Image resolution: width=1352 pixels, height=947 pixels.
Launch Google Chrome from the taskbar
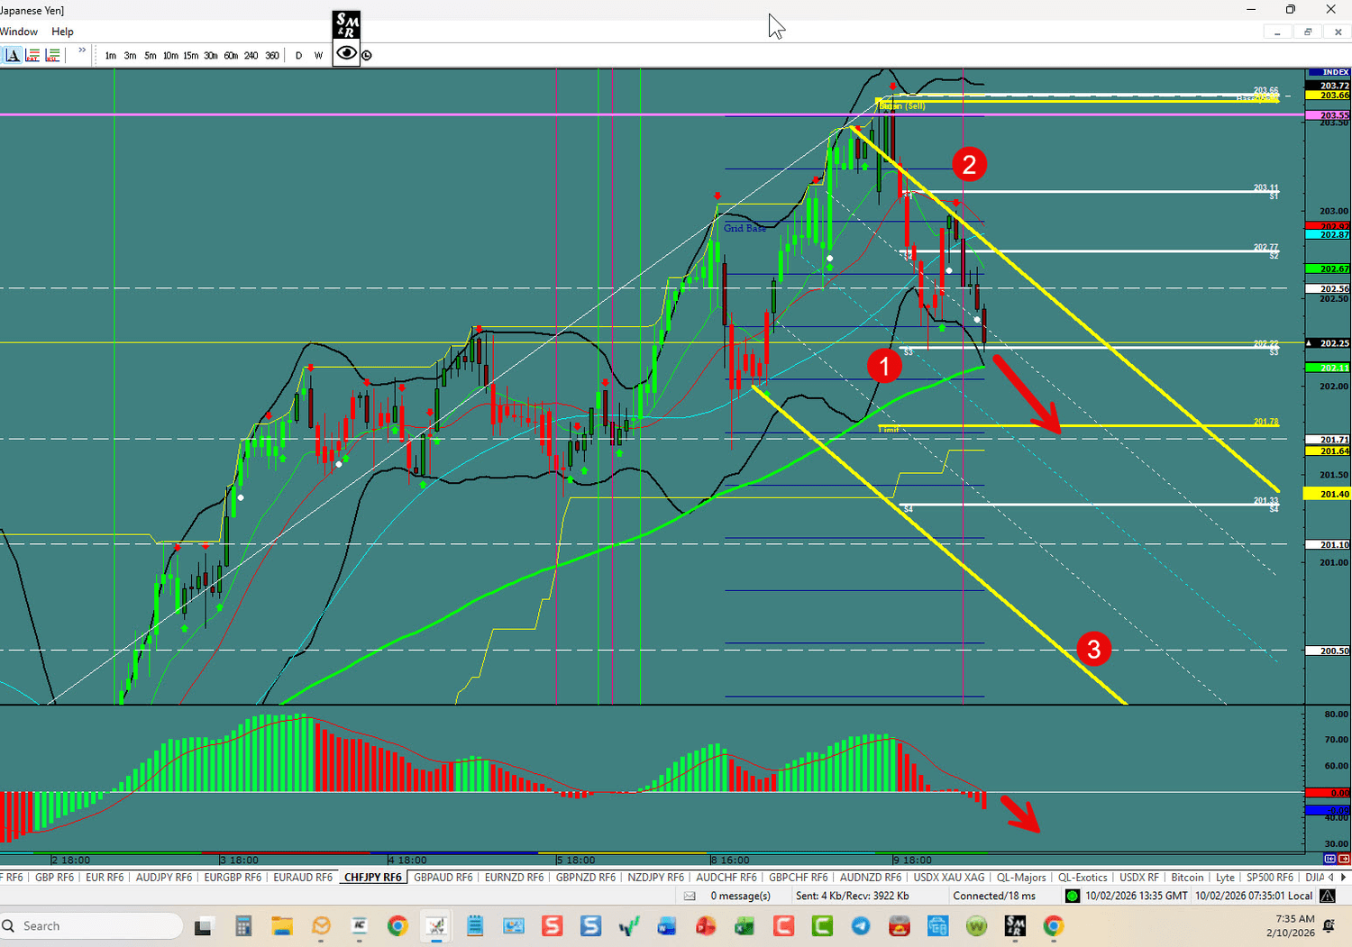[x=397, y=925]
